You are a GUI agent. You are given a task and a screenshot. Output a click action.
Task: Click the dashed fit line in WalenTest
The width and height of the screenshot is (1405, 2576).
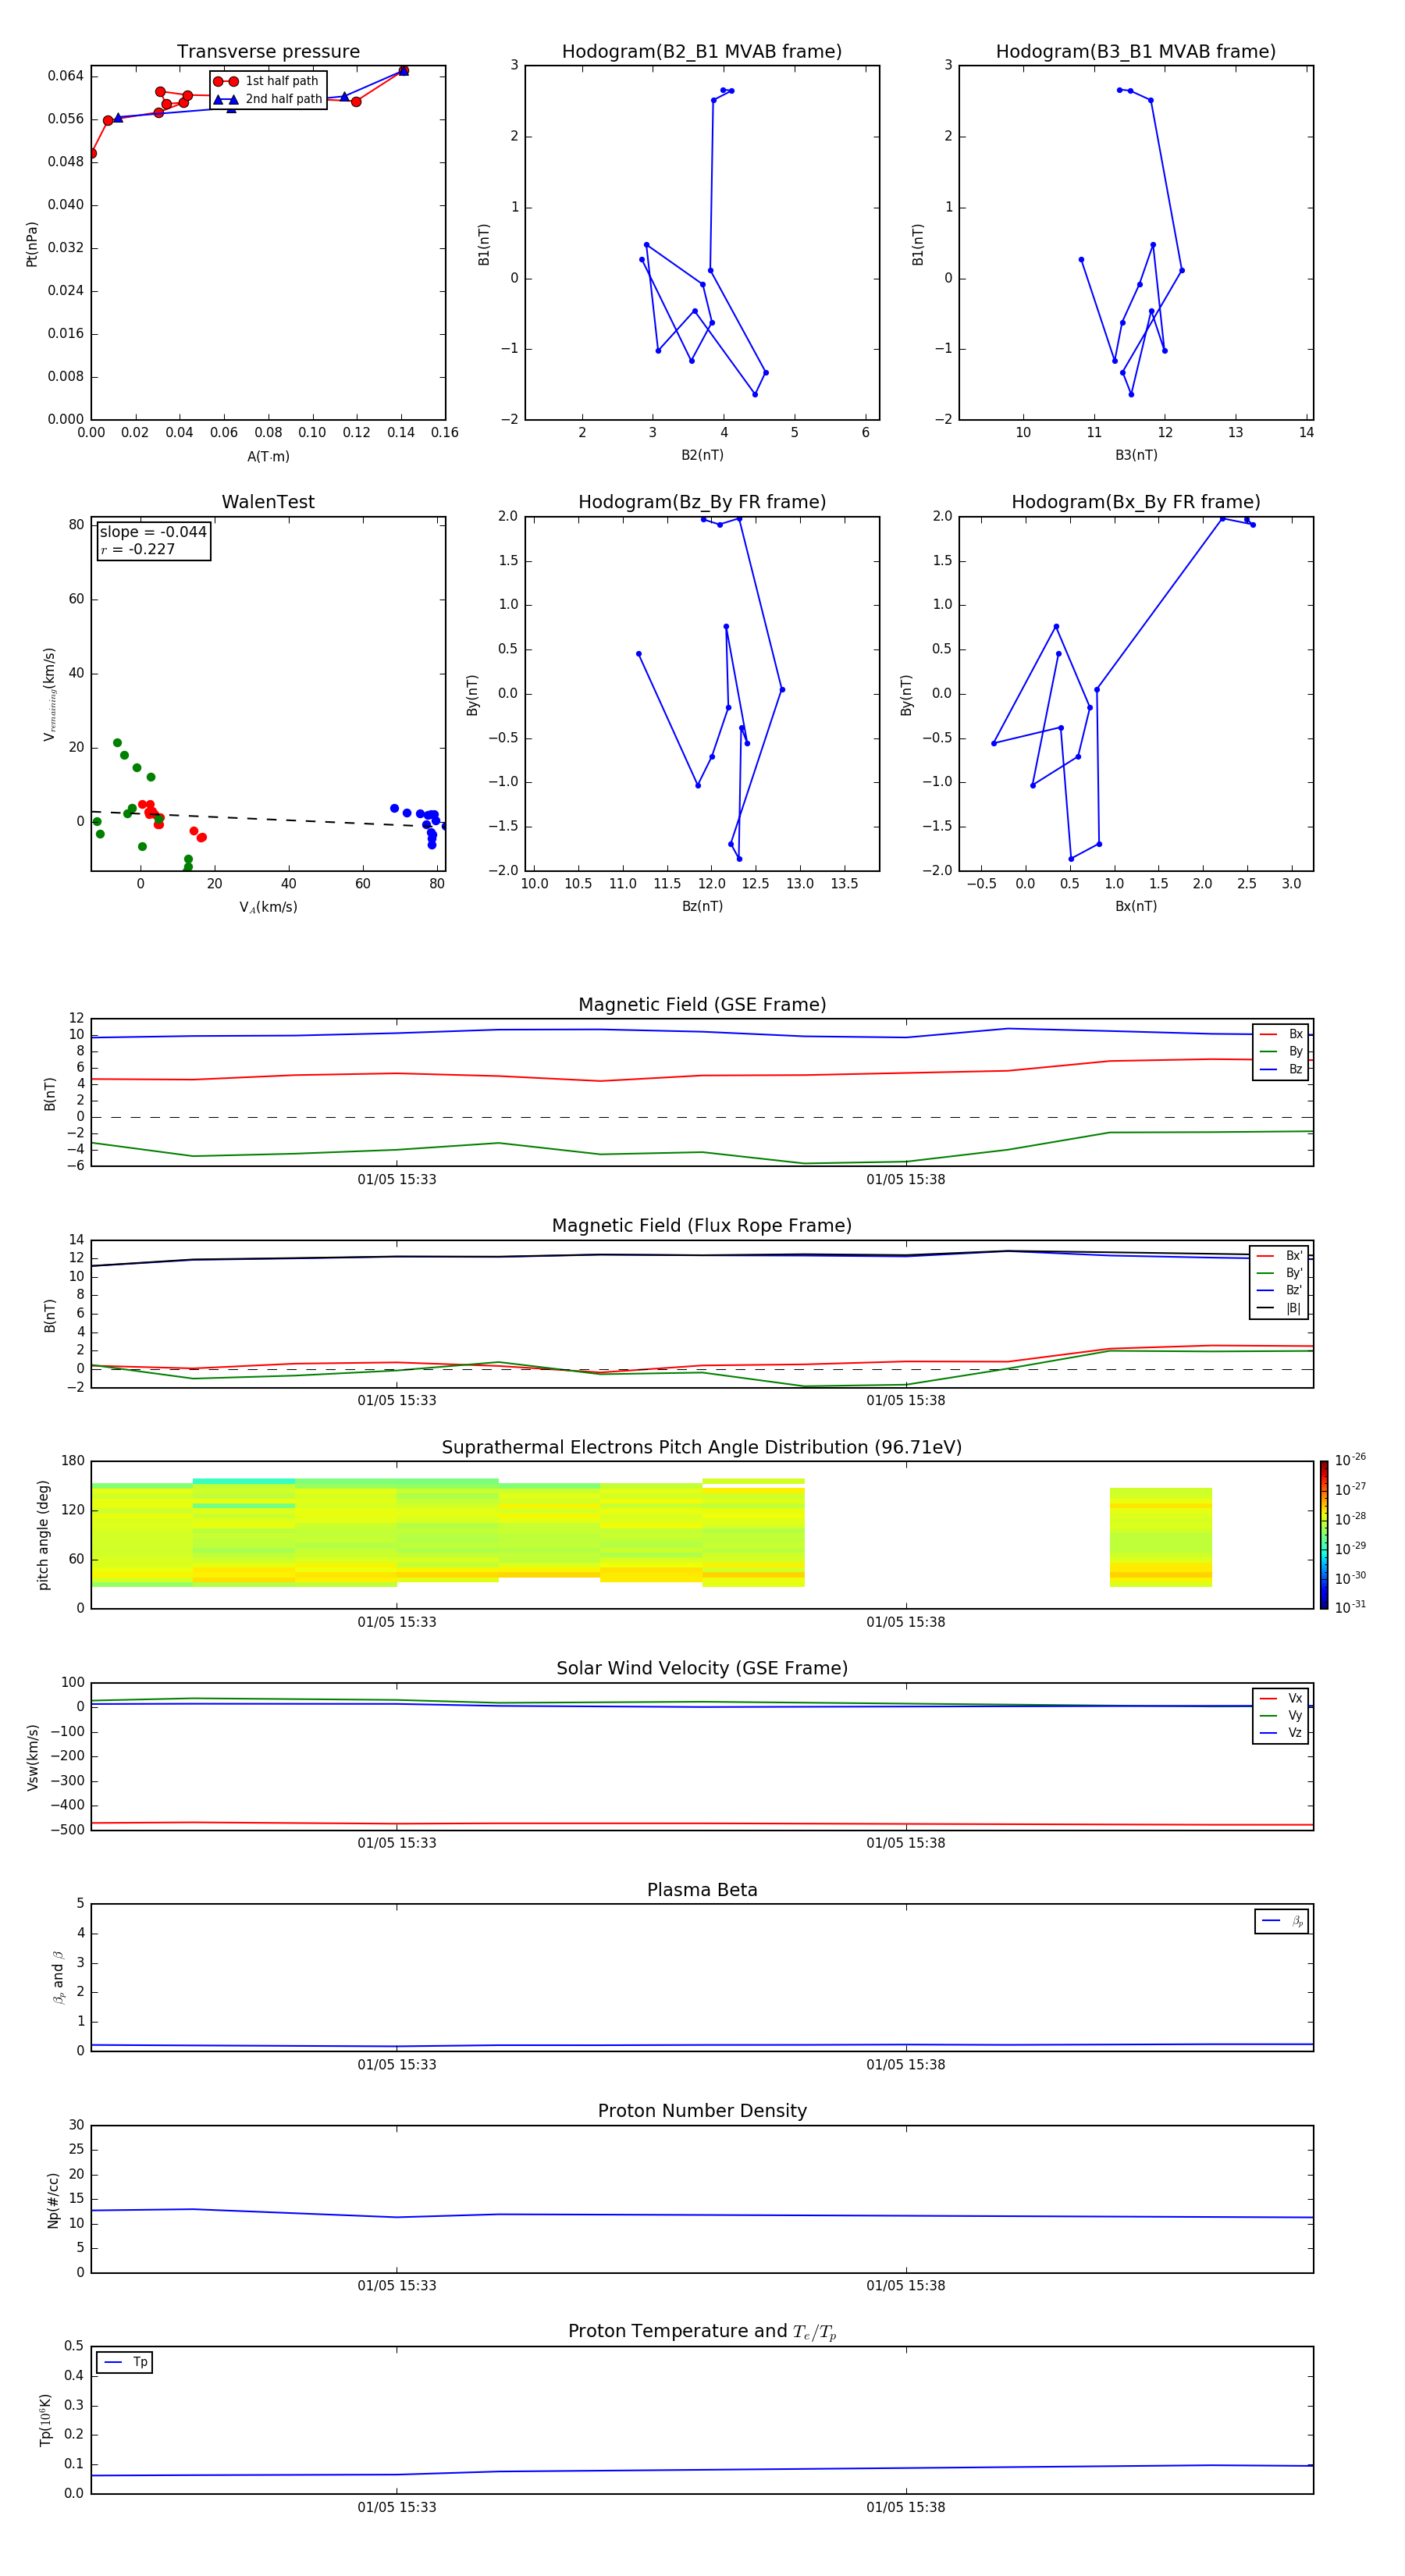click(268, 818)
